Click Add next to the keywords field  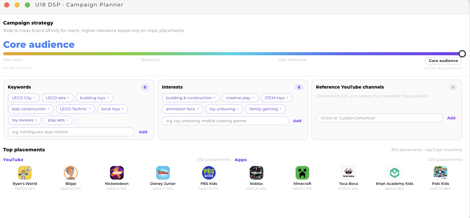tap(143, 132)
